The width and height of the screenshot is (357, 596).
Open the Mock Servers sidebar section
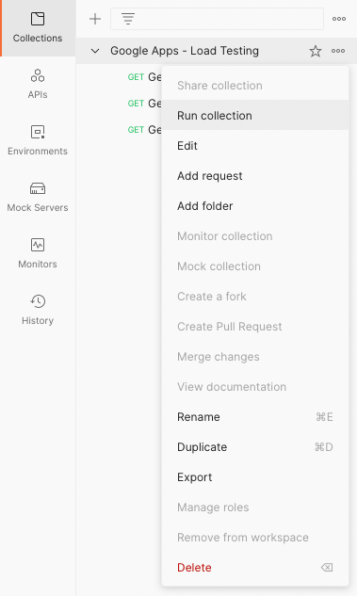[38, 198]
